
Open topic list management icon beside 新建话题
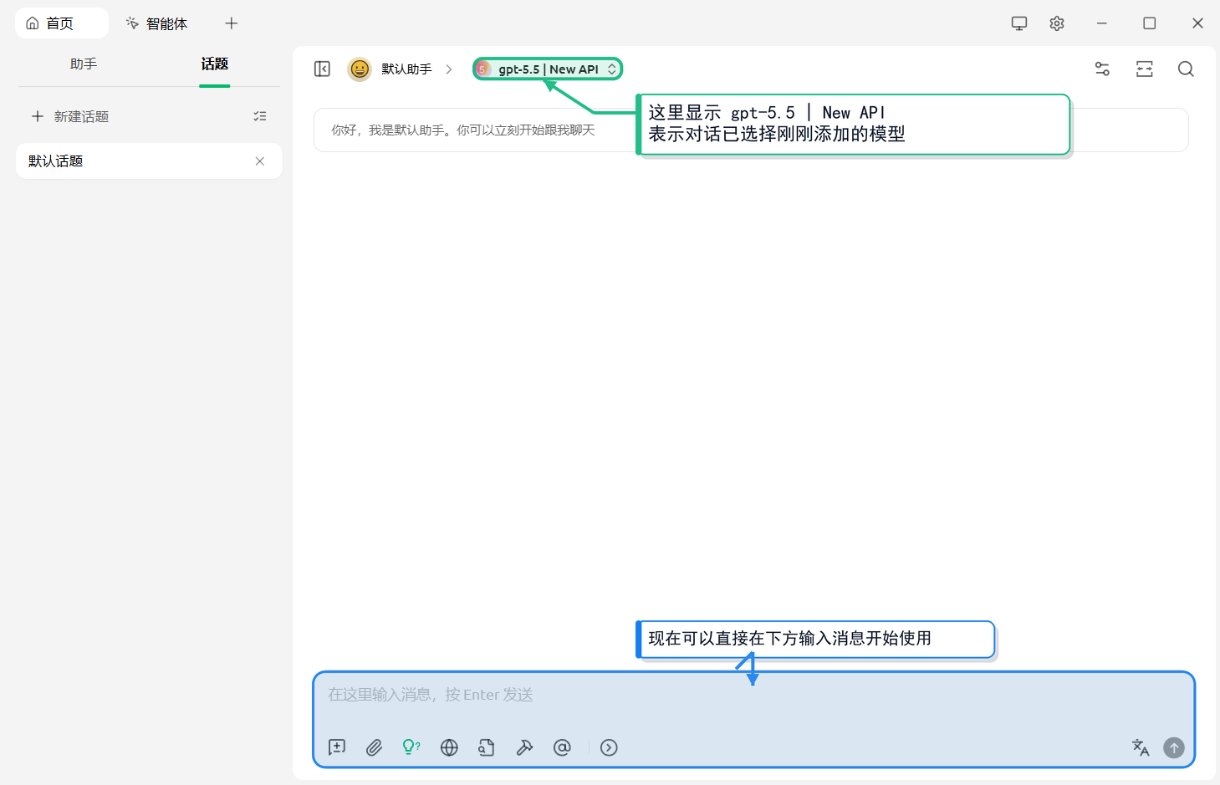(x=260, y=116)
